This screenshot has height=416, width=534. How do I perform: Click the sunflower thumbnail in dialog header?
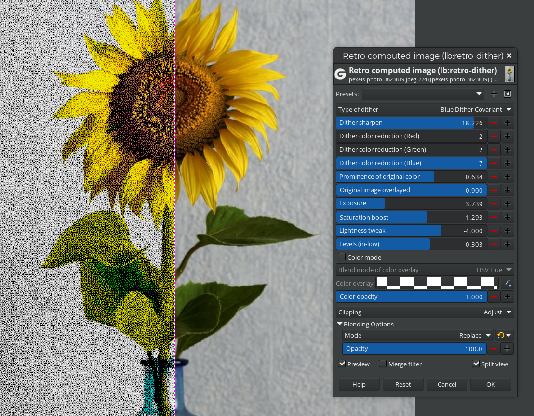point(509,74)
